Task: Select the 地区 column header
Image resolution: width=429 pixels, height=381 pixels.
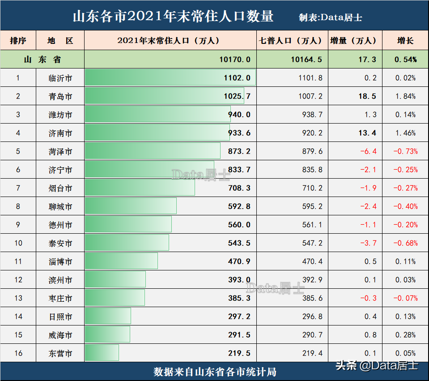Action: tap(59, 40)
